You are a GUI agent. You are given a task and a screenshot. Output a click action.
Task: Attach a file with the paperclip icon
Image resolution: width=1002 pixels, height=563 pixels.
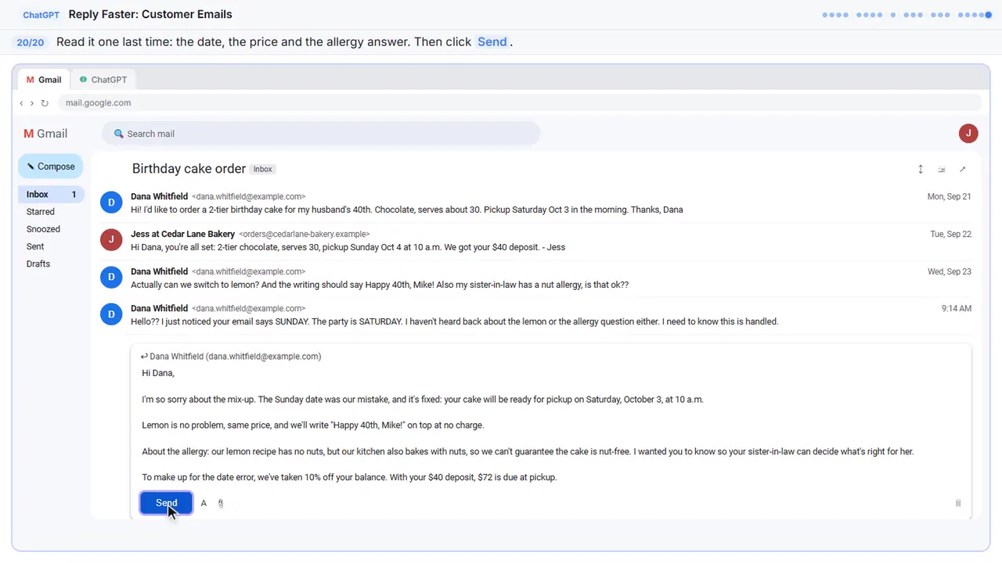pyautogui.click(x=221, y=504)
